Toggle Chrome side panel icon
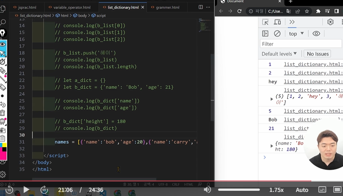 (337, 11)
